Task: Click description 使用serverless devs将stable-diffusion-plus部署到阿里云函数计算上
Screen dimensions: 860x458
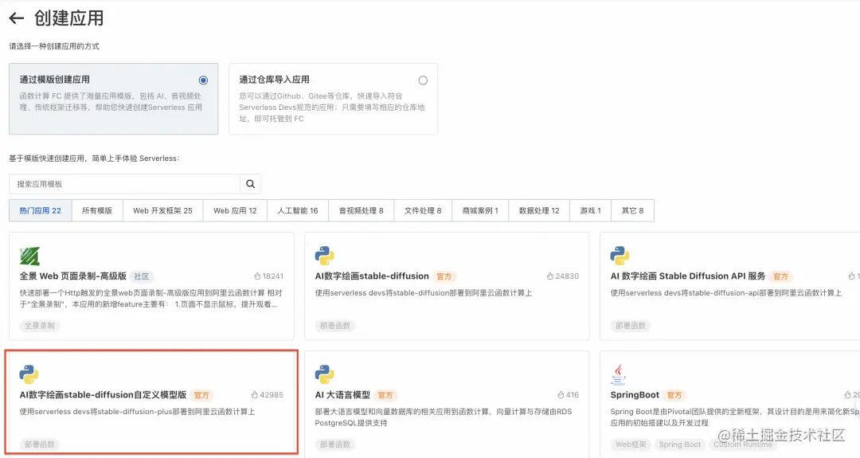Action: click(x=137, y=411)
